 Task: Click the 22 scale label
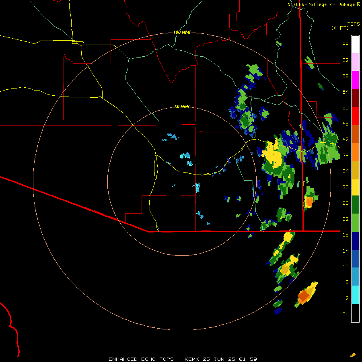tap(346, 219)
